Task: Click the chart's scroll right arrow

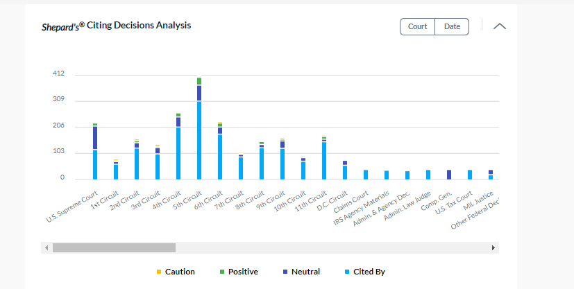Action: point(493,247)
